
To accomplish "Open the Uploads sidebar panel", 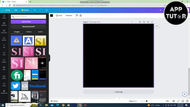I will point(4,39).
